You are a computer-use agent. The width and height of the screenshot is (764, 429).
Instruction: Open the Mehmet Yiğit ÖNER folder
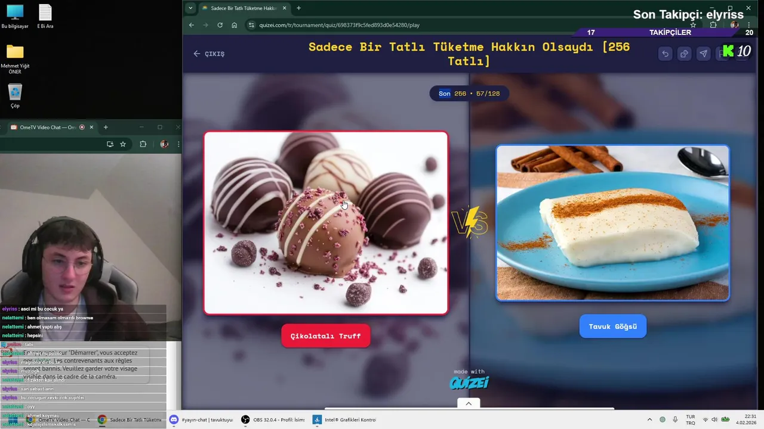point(15,59)
